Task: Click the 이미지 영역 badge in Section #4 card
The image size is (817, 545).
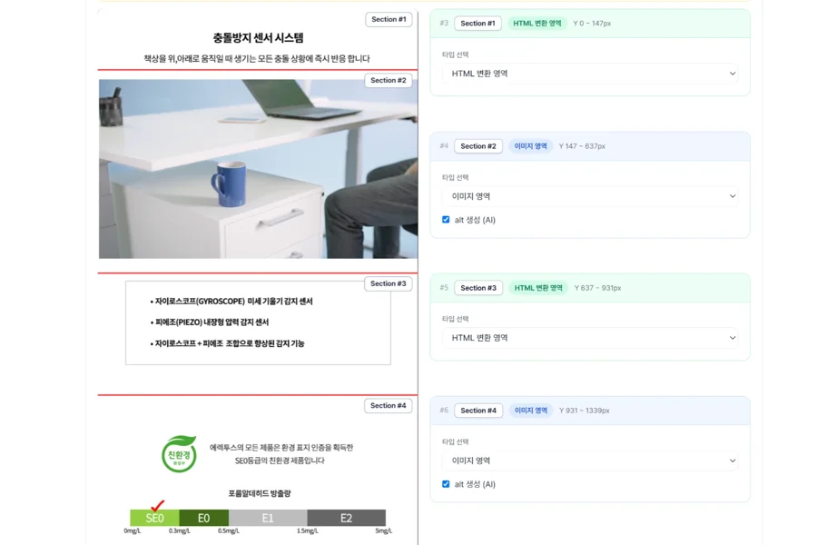Action: (531, 411)
